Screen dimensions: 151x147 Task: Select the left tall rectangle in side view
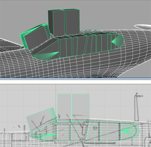pyautogui.click(x=64, y=107)
